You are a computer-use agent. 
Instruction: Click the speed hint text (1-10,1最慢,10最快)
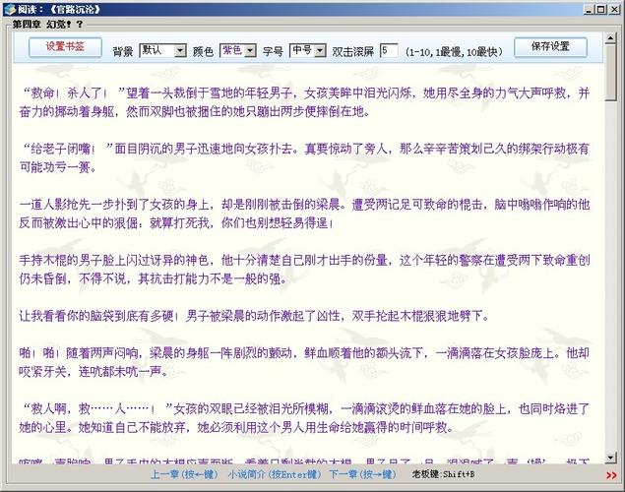pyautogui.click(x=454, y=52)
